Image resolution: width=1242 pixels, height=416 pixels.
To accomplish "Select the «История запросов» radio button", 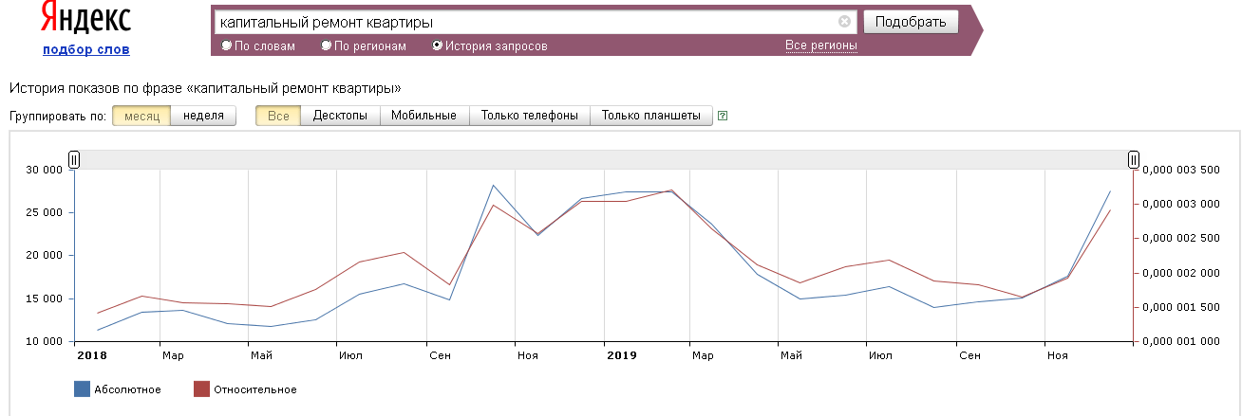I will pos(437,45).
